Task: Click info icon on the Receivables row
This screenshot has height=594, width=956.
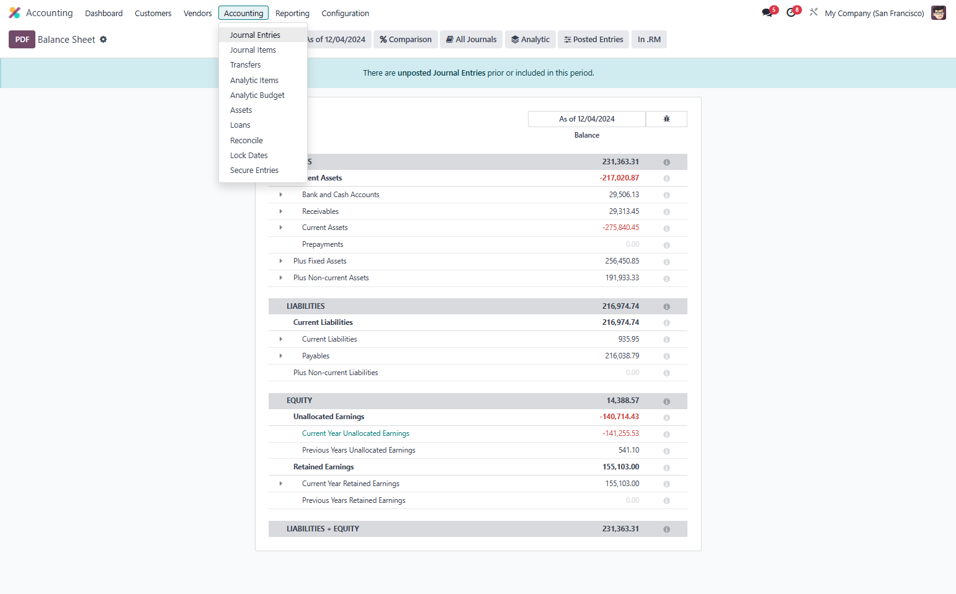Action: click(x=666, y=212)
